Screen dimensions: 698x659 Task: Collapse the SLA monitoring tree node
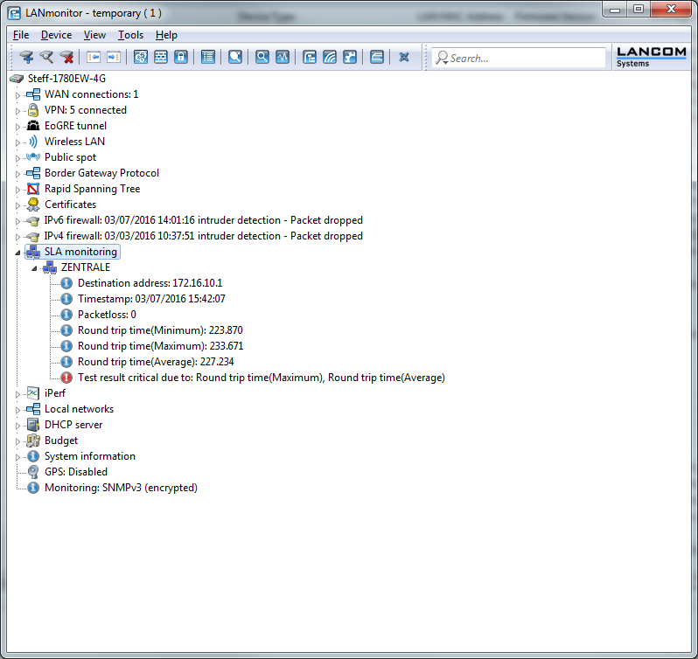pos(18,252)
